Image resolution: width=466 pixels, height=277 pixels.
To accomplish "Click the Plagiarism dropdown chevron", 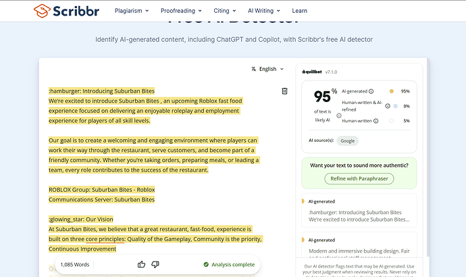I will (x=147, y=11).
